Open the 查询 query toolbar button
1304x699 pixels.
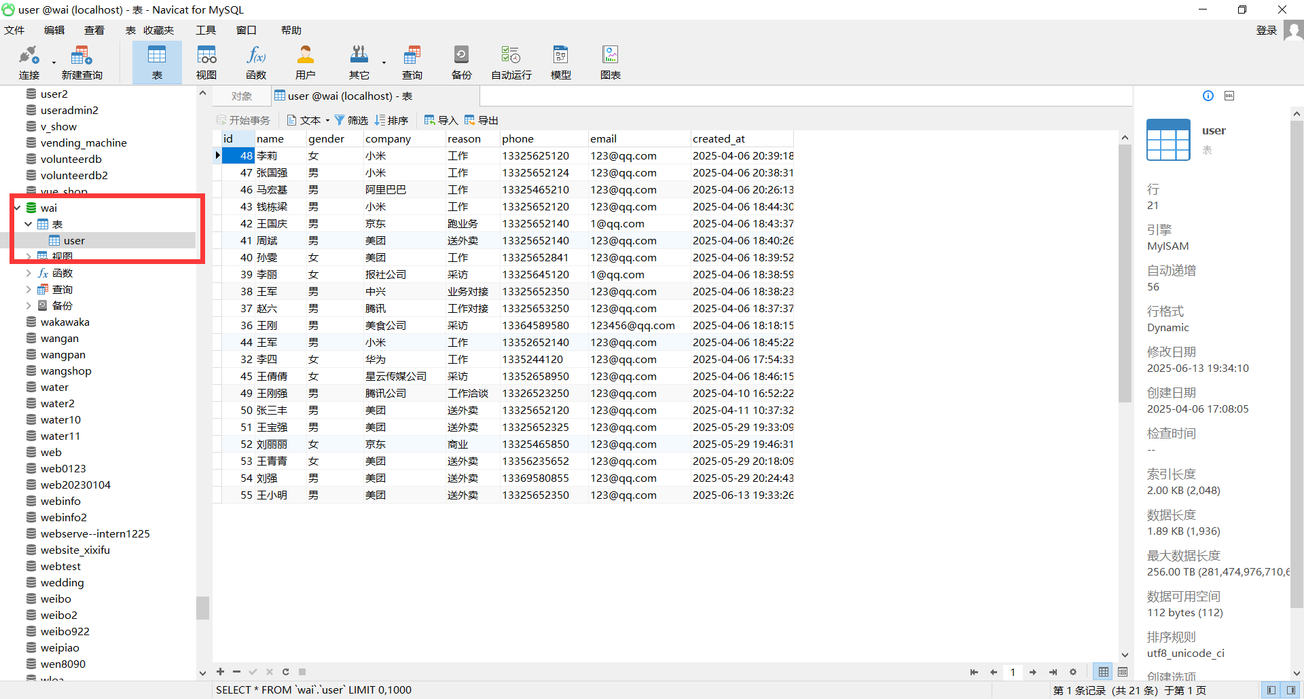412,62
